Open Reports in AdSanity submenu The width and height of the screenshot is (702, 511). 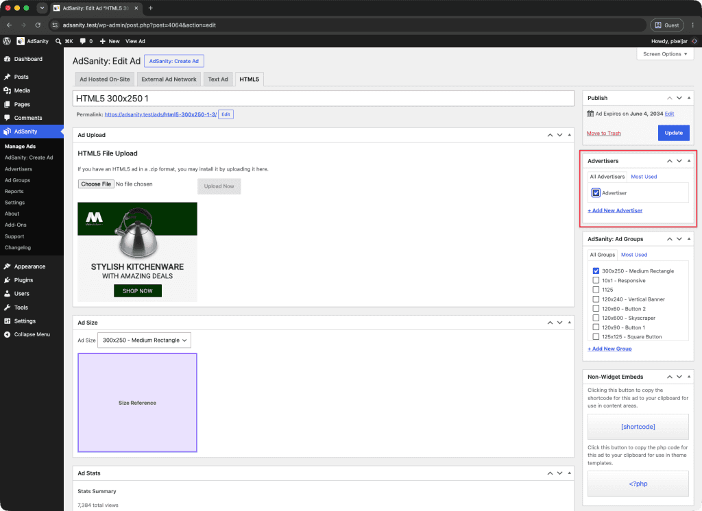click(x=14, y=192)
